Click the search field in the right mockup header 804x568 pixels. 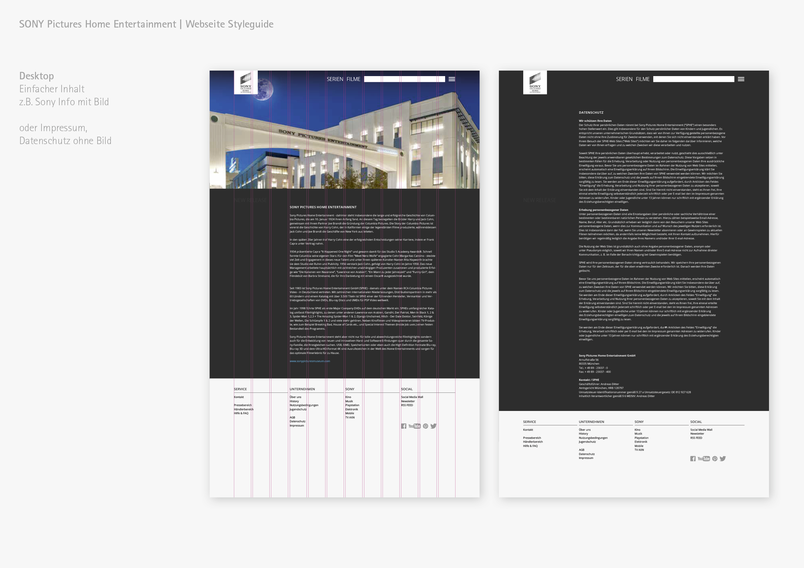[x=694, y=79]
